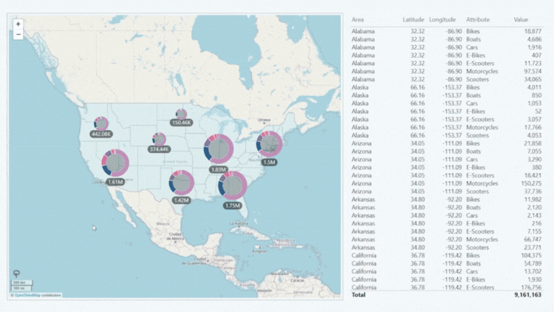
Task: Select Arizona Motorcycles value 150,275
Action: coord(531,183)
